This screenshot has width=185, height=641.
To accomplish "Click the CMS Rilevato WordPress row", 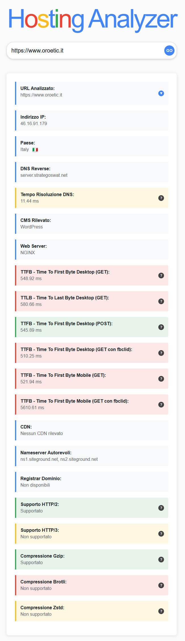I will click(x=91, y=224).
